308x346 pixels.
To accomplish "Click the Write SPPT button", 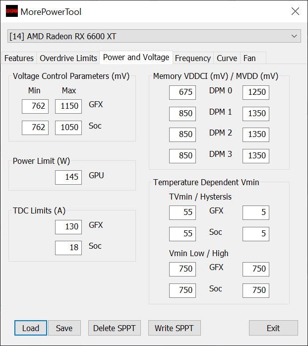I will coord(175,328).
